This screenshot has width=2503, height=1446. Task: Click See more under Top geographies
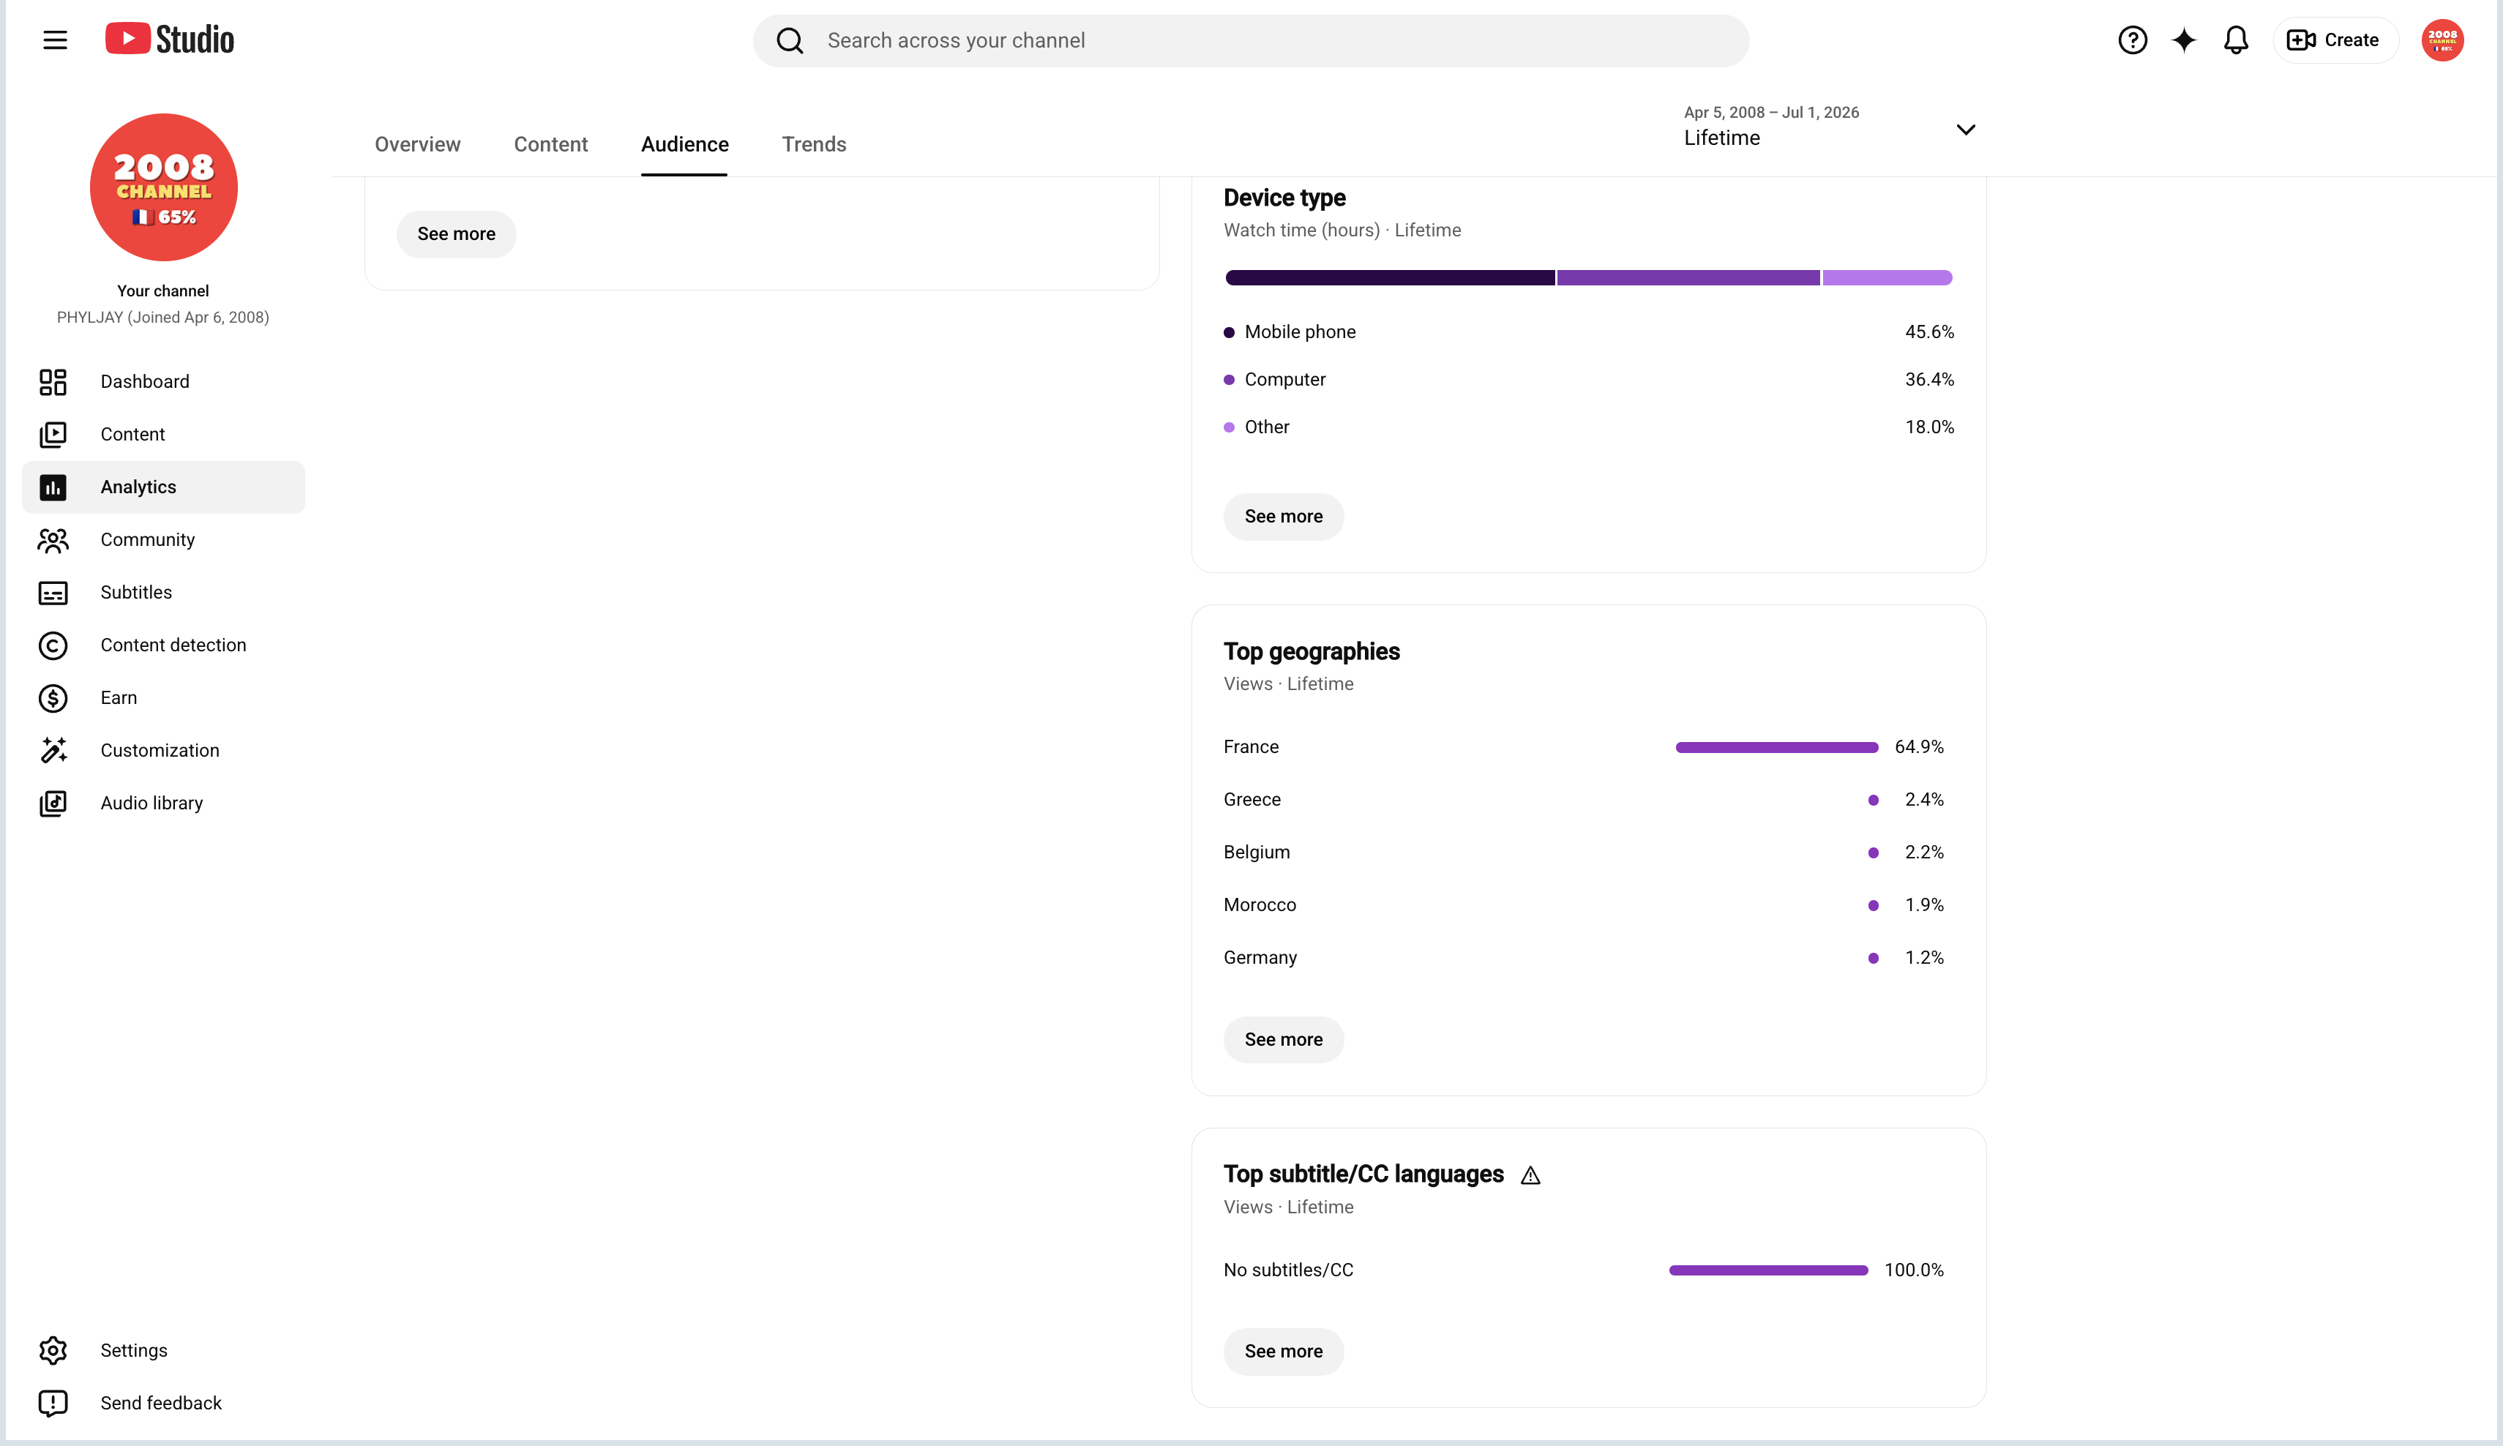point(1283,1040)
